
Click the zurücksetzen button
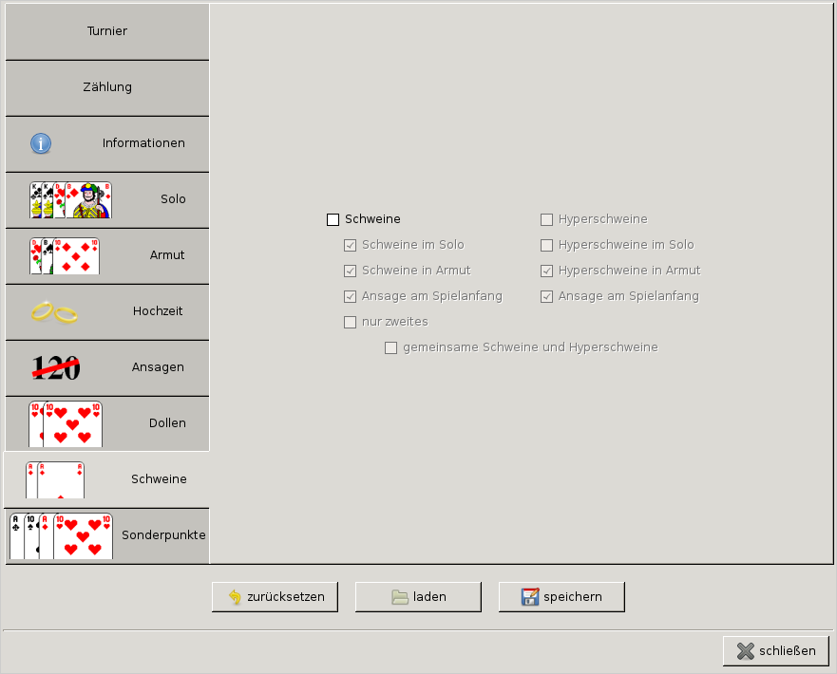275,597
